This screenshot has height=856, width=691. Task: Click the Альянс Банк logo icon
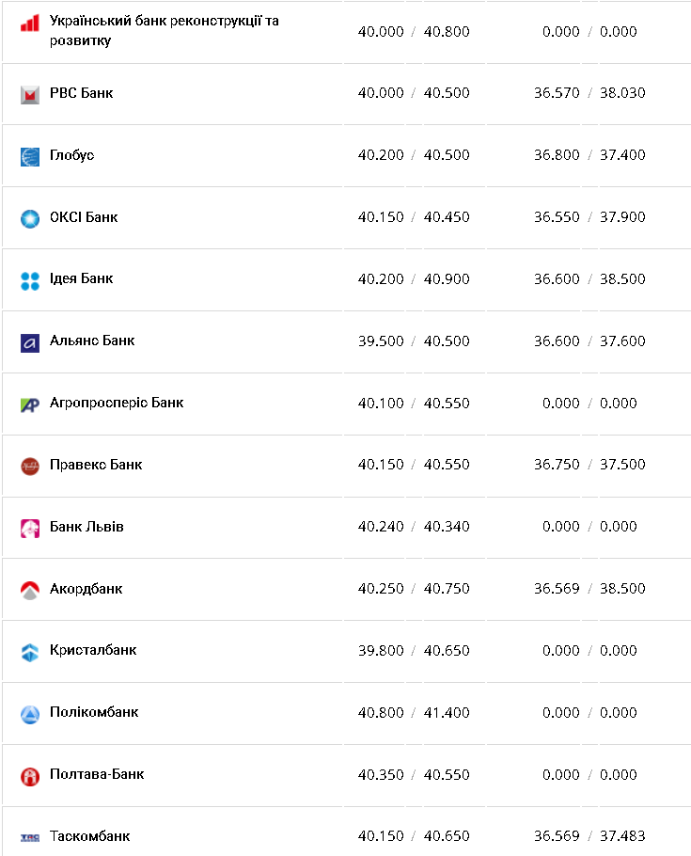(30, 342)
